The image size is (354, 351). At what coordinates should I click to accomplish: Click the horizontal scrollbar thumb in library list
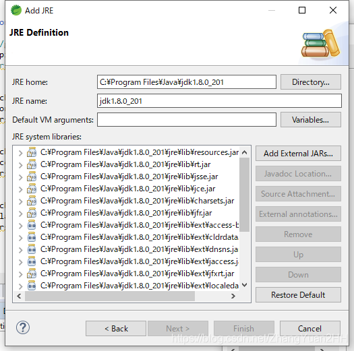click(110, 296)
